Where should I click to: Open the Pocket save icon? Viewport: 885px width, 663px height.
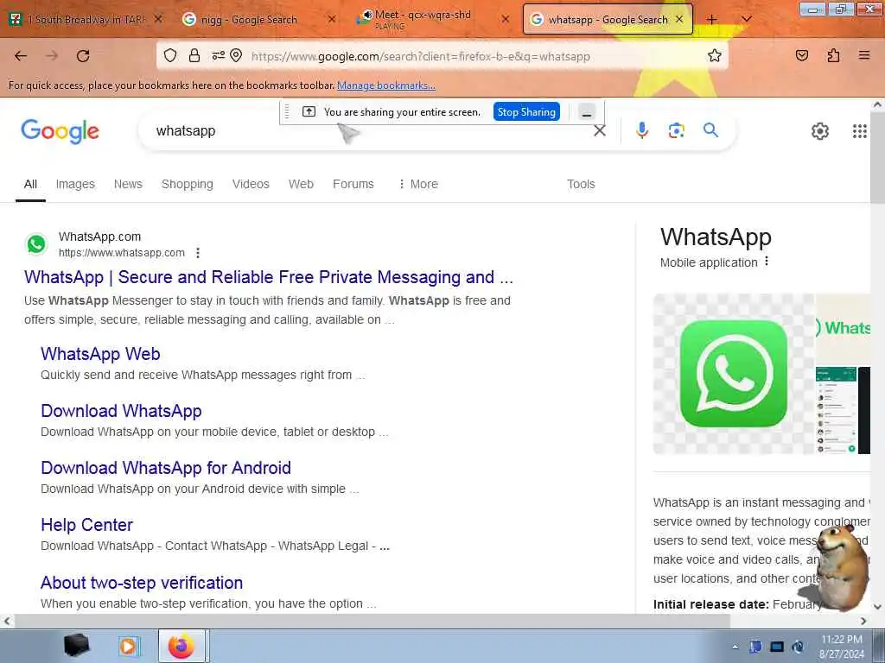pos(802,55)
